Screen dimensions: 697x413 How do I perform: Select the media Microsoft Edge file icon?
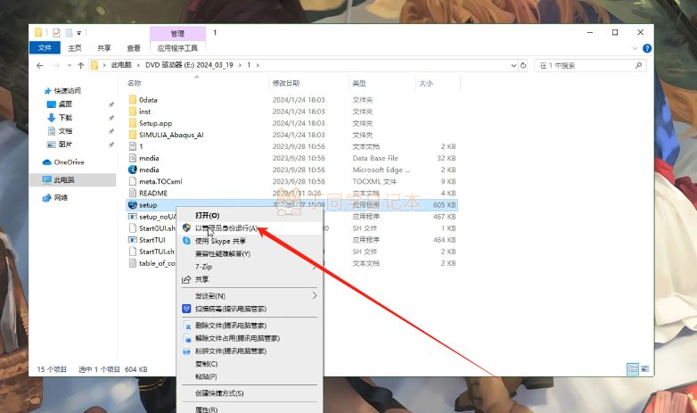(133, 169)
